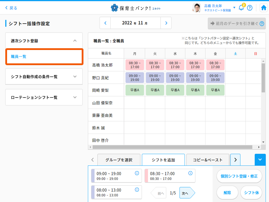This screenshot has width=269, height=202.
Task: Open the notification bell
Action: coord(241,8)
